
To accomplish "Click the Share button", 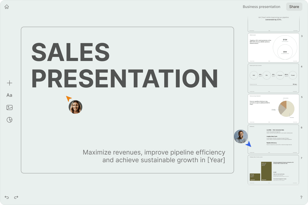I will 294,7.
